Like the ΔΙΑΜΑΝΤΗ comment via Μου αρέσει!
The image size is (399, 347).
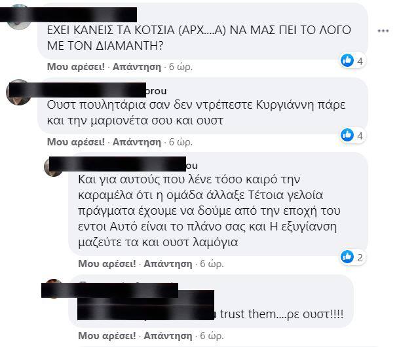point(76,67)
